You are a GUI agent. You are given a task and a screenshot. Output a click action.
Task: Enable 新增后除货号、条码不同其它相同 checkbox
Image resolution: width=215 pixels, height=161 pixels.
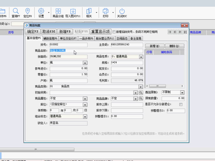point(114,32)
